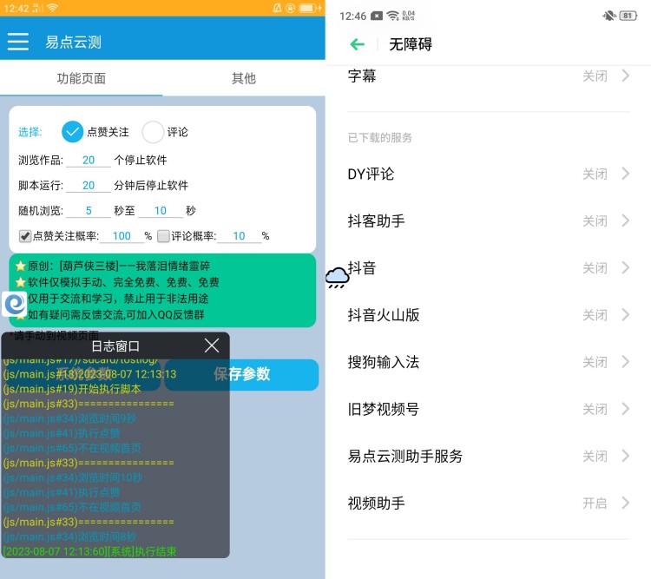Tap the WiFi icon in the right status bar
Screen dimensions: 651x579
[x=392, y=16]
